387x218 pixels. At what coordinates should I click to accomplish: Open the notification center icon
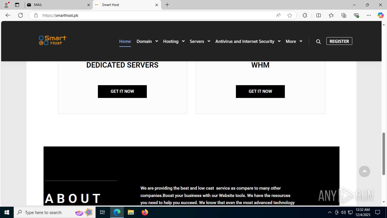tap(378, 212)
